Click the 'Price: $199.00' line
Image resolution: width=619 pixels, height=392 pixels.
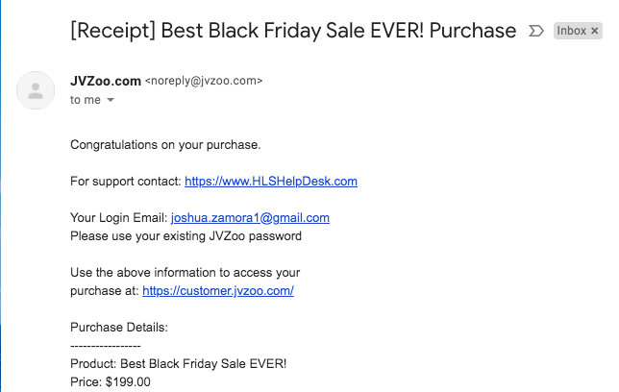tap(111, 381)
